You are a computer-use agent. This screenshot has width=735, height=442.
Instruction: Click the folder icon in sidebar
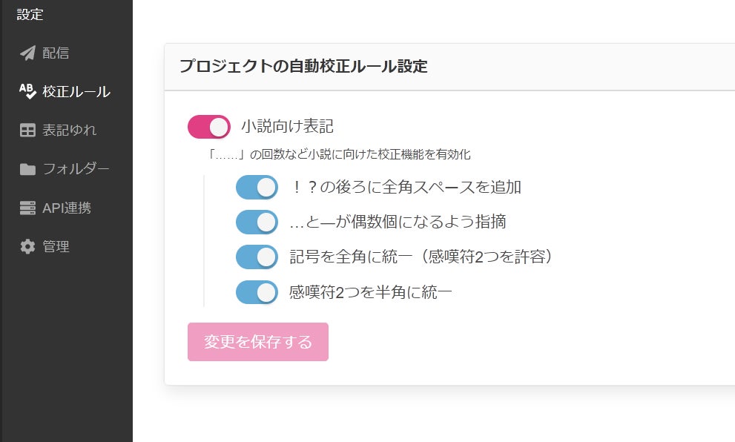(27, 169)
